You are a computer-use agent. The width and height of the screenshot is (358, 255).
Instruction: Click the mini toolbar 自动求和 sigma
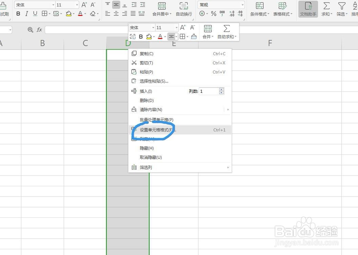click(x=227, y=29)
